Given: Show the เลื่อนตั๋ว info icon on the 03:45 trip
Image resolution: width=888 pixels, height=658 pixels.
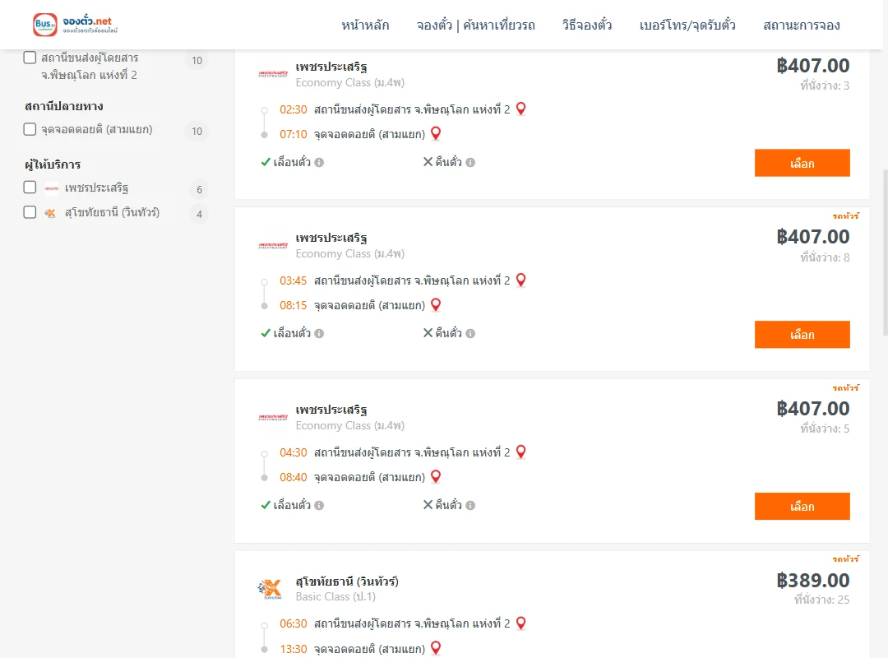Looking at the screenshot, I should tap(319, 333).
